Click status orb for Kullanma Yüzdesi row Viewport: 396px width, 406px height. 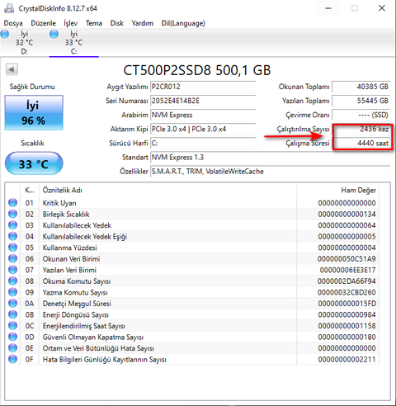click(12, 248)
